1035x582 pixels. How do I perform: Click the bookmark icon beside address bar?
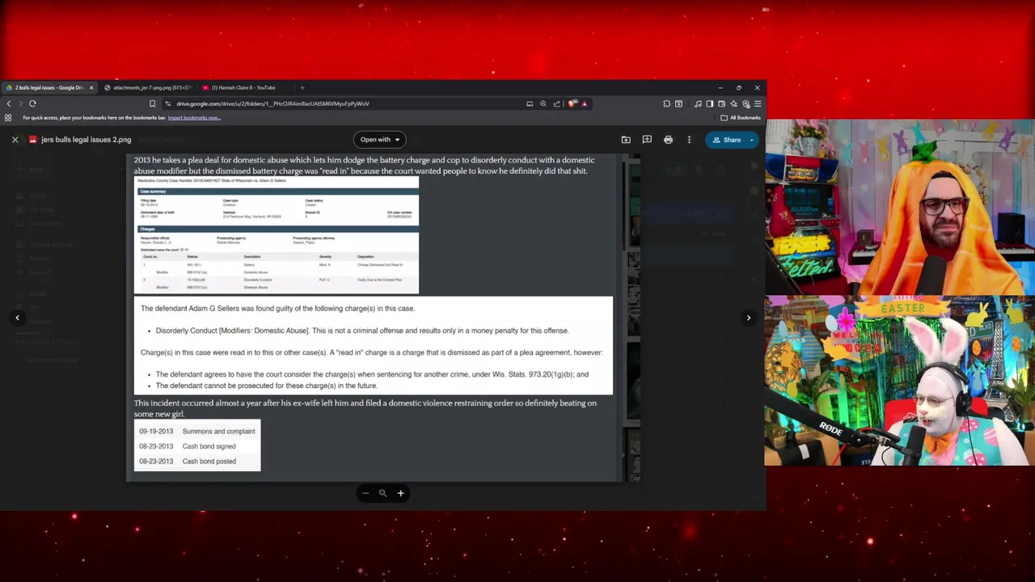[152, 103]
